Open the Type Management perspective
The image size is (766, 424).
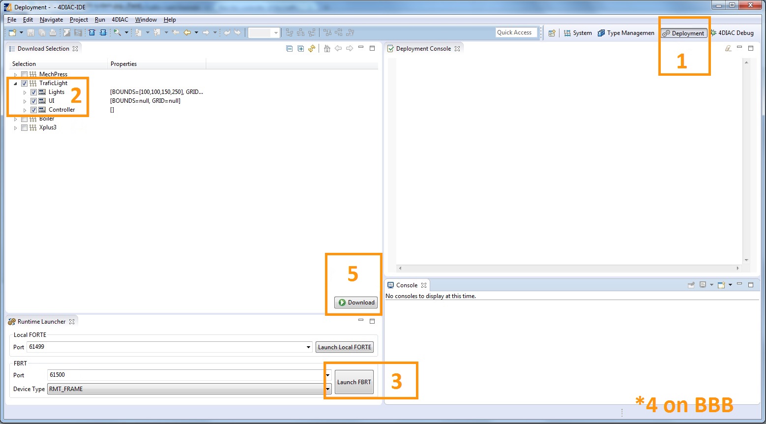click(x=626, y=33)
